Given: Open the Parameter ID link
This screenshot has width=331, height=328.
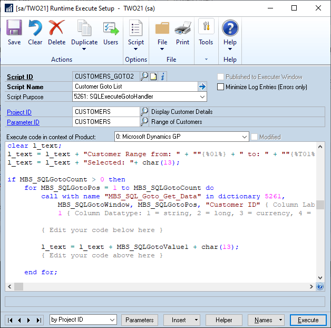Looking at the screenshot, I should (x=23, y=122).
